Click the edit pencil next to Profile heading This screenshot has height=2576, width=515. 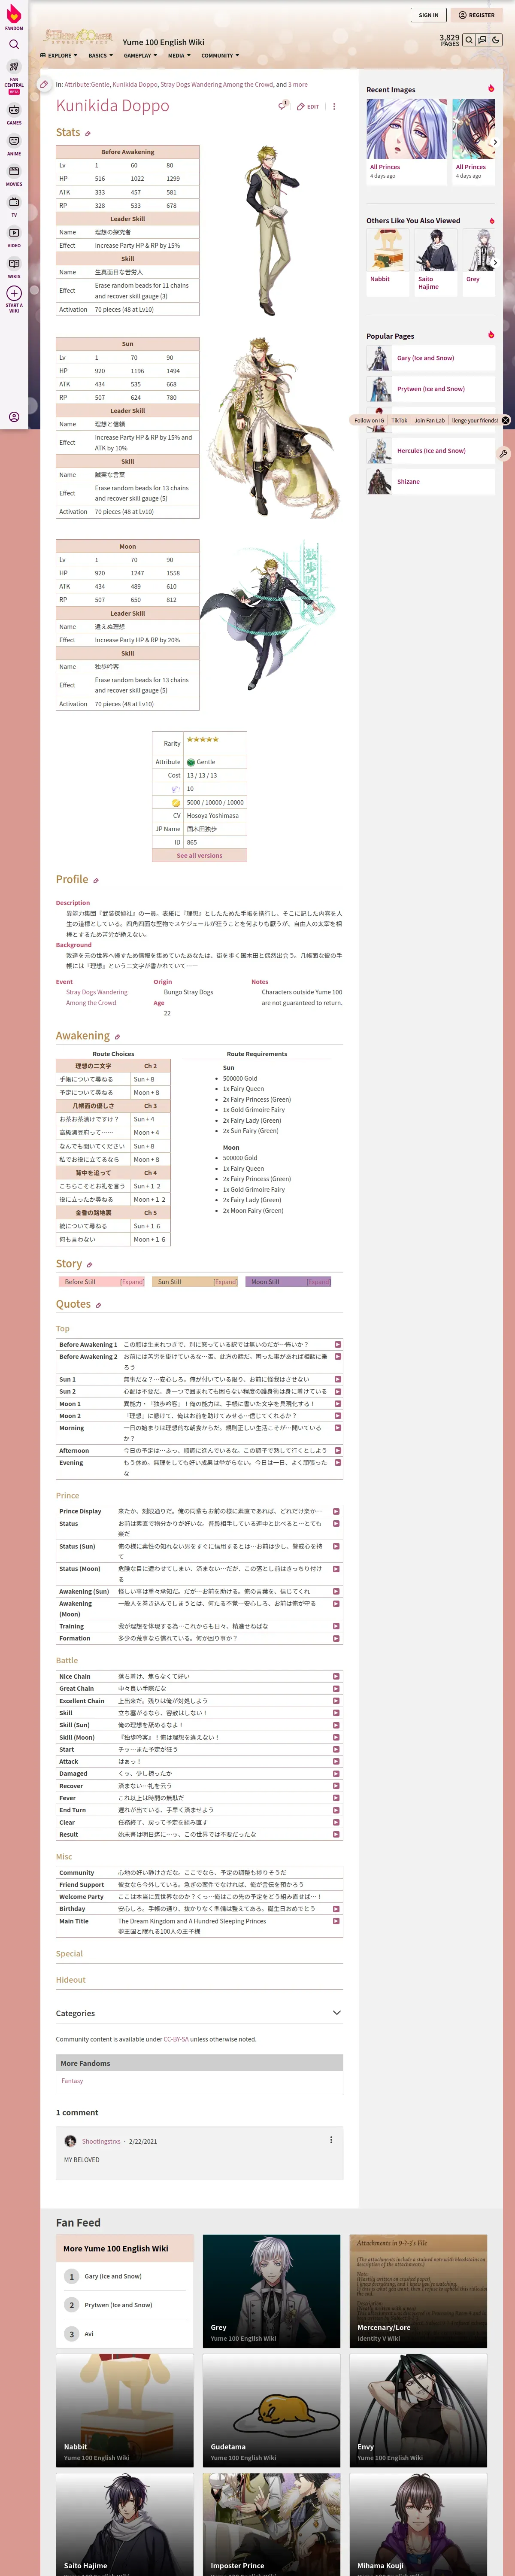(x=96, y=880)
